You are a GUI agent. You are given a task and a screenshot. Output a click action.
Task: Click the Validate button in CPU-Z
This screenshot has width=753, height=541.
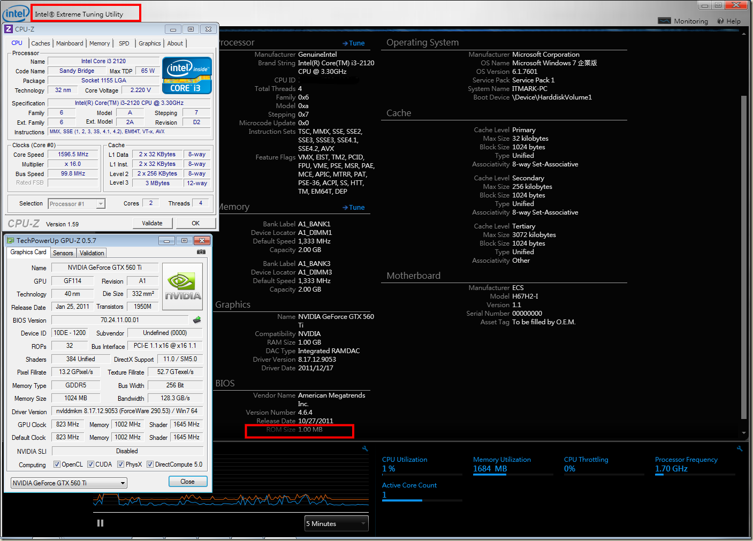coord(152,223)
